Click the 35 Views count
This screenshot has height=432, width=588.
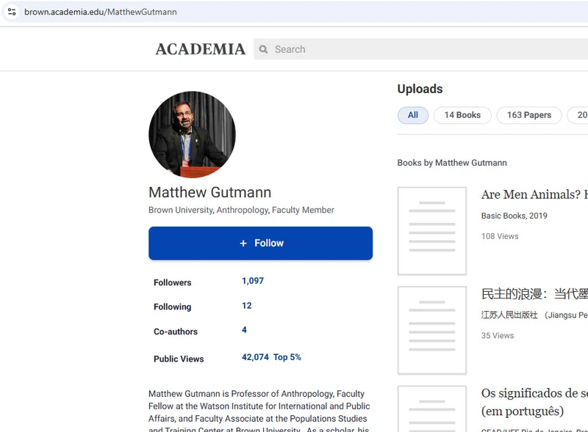pos(498,335)
